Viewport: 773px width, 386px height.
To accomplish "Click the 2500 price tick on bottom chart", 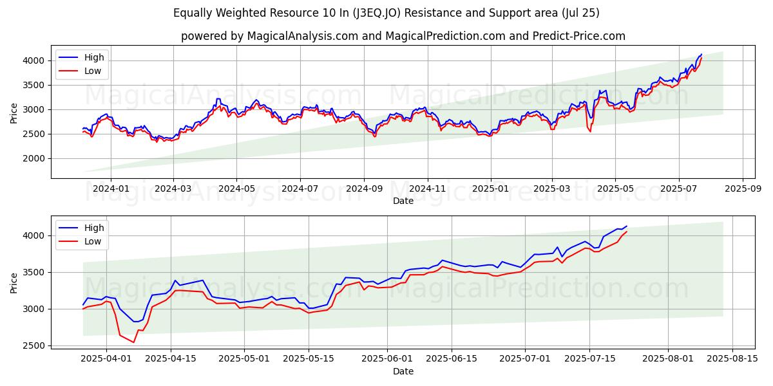I will [35, 346].
